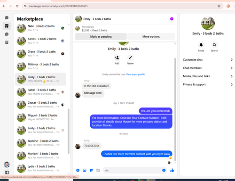Click the house photo in right info panel
The image size is (235, 181).
coord(208,23)
